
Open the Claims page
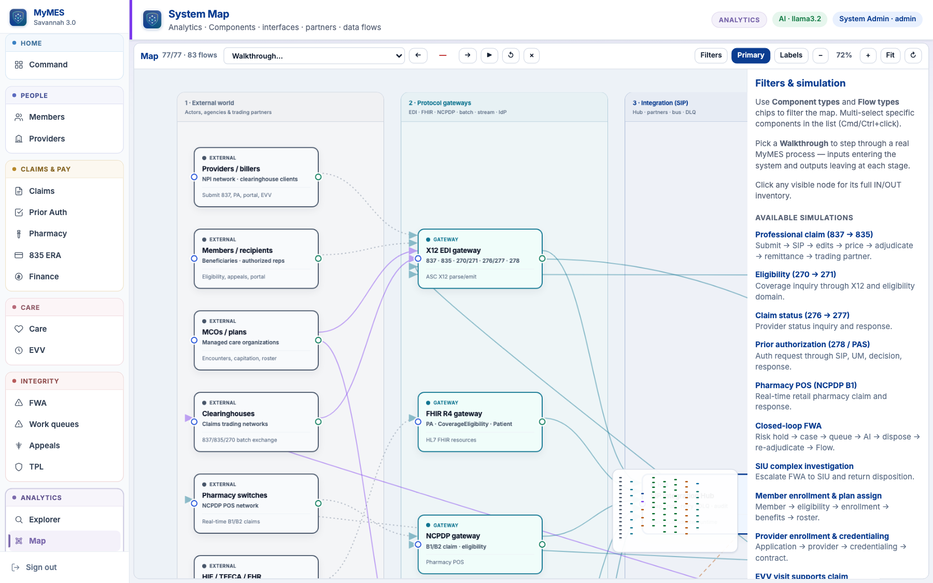pos(64,191)
